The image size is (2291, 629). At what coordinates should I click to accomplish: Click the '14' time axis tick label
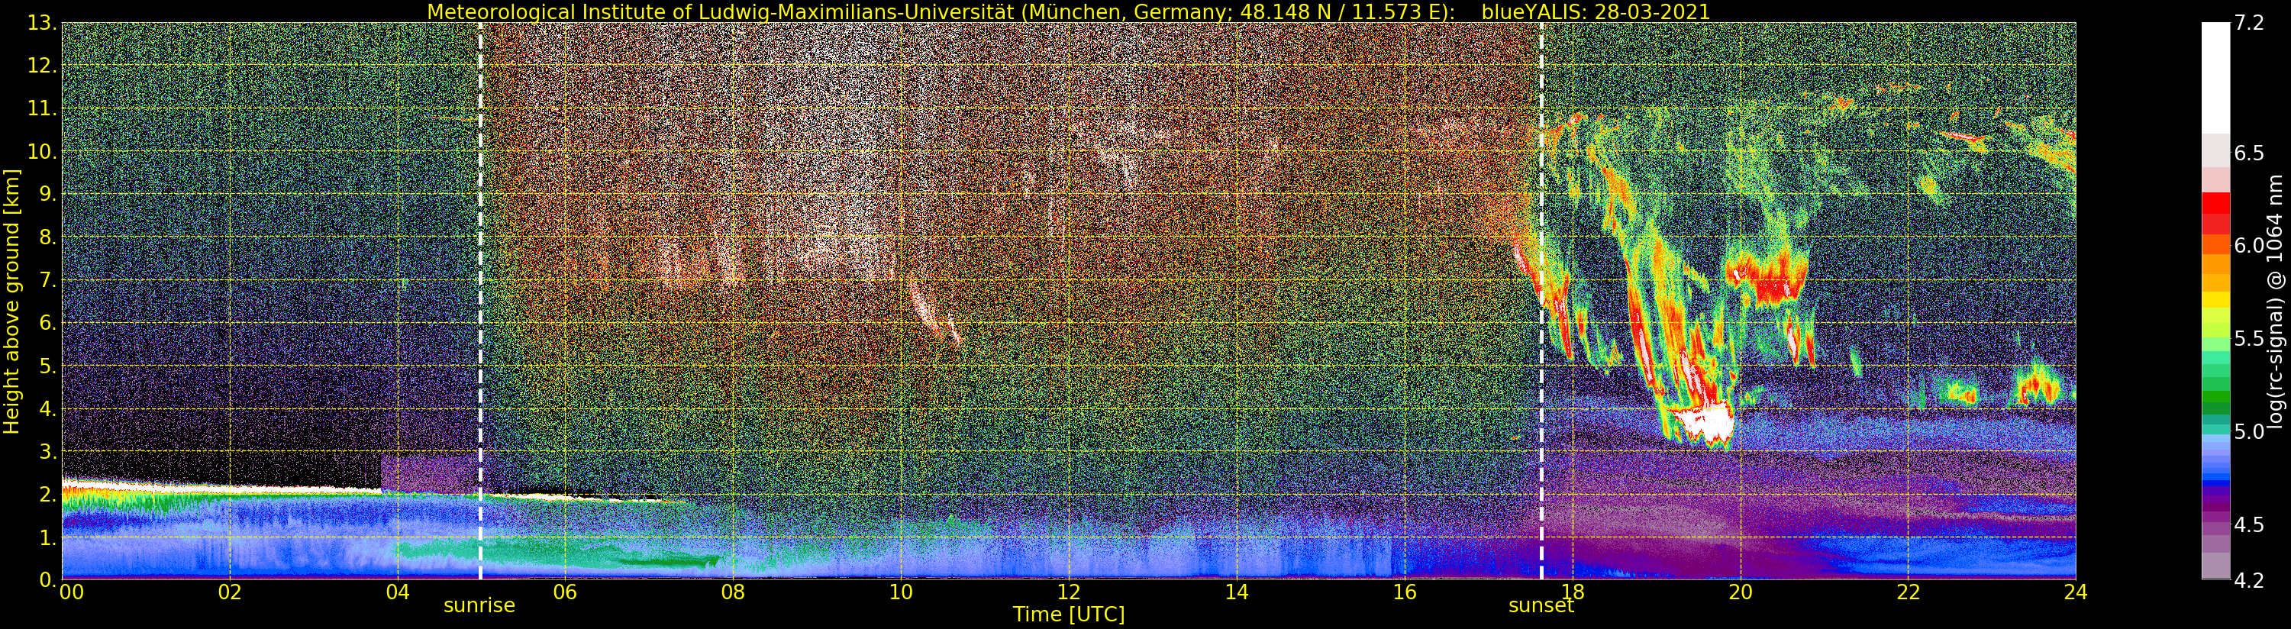1236,592
